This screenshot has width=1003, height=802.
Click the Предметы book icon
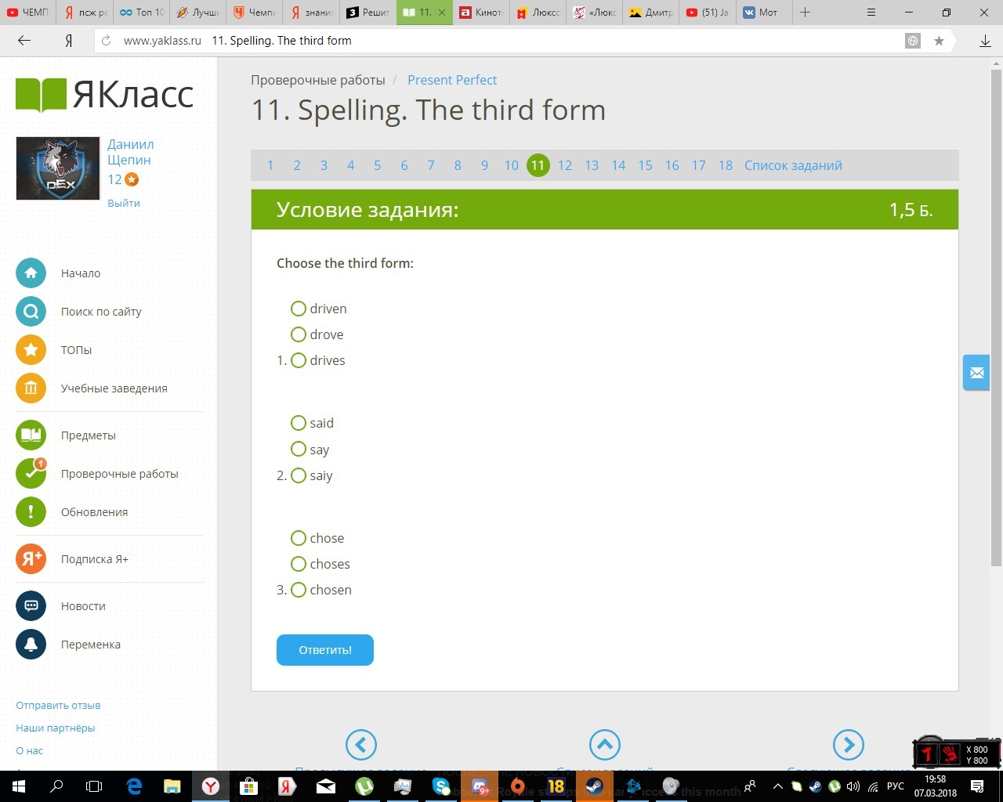pos(31,435)
